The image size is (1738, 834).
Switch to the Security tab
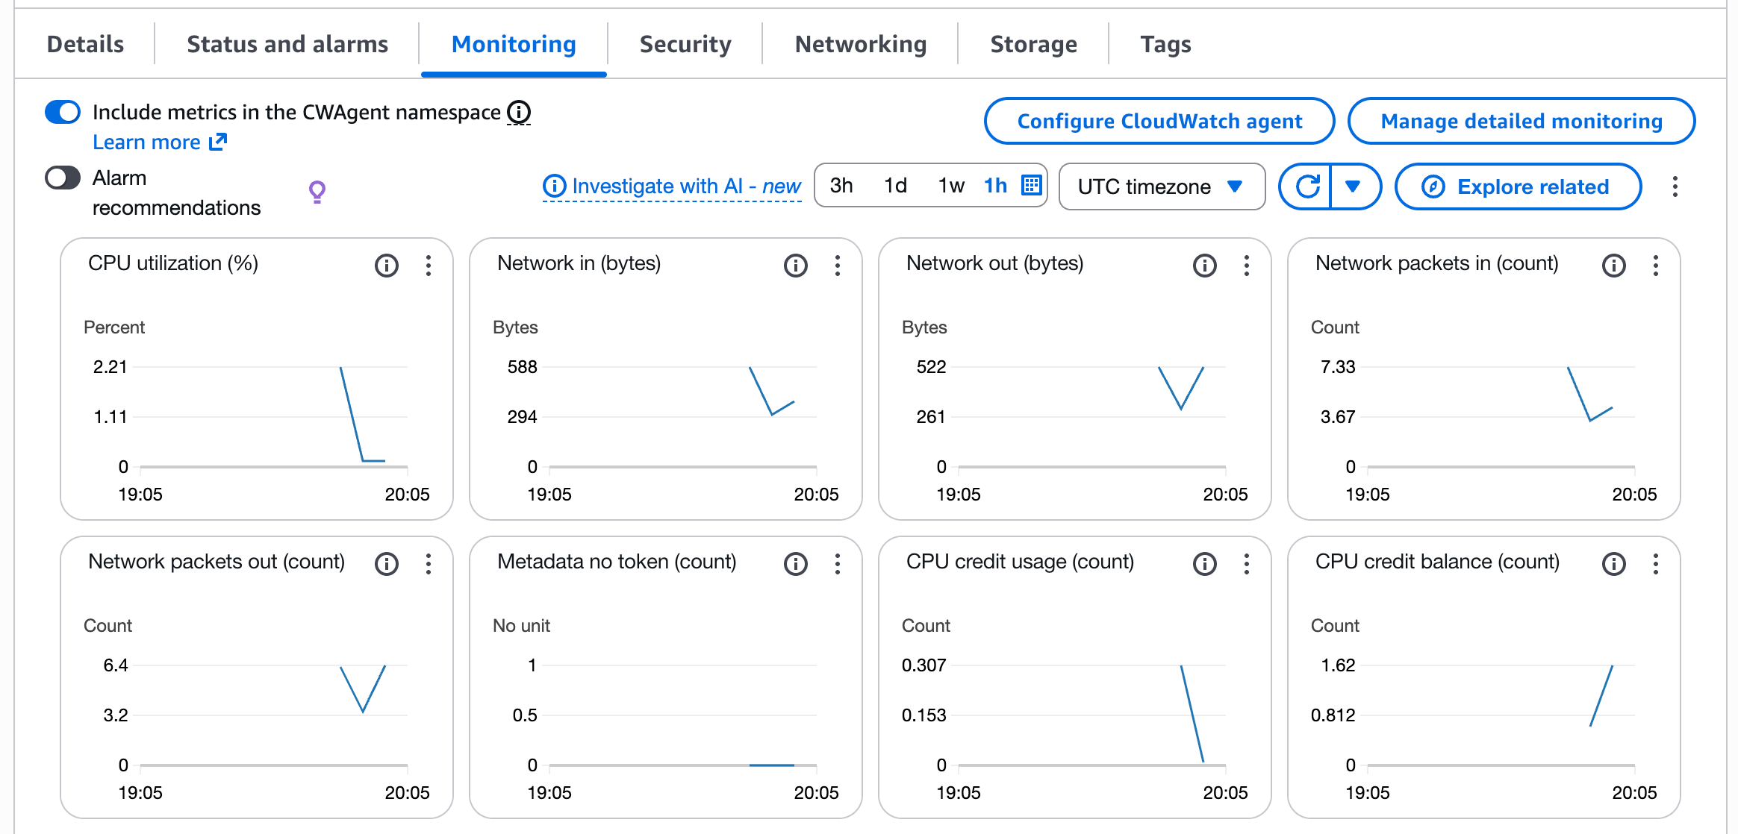[x=685, y=44]
